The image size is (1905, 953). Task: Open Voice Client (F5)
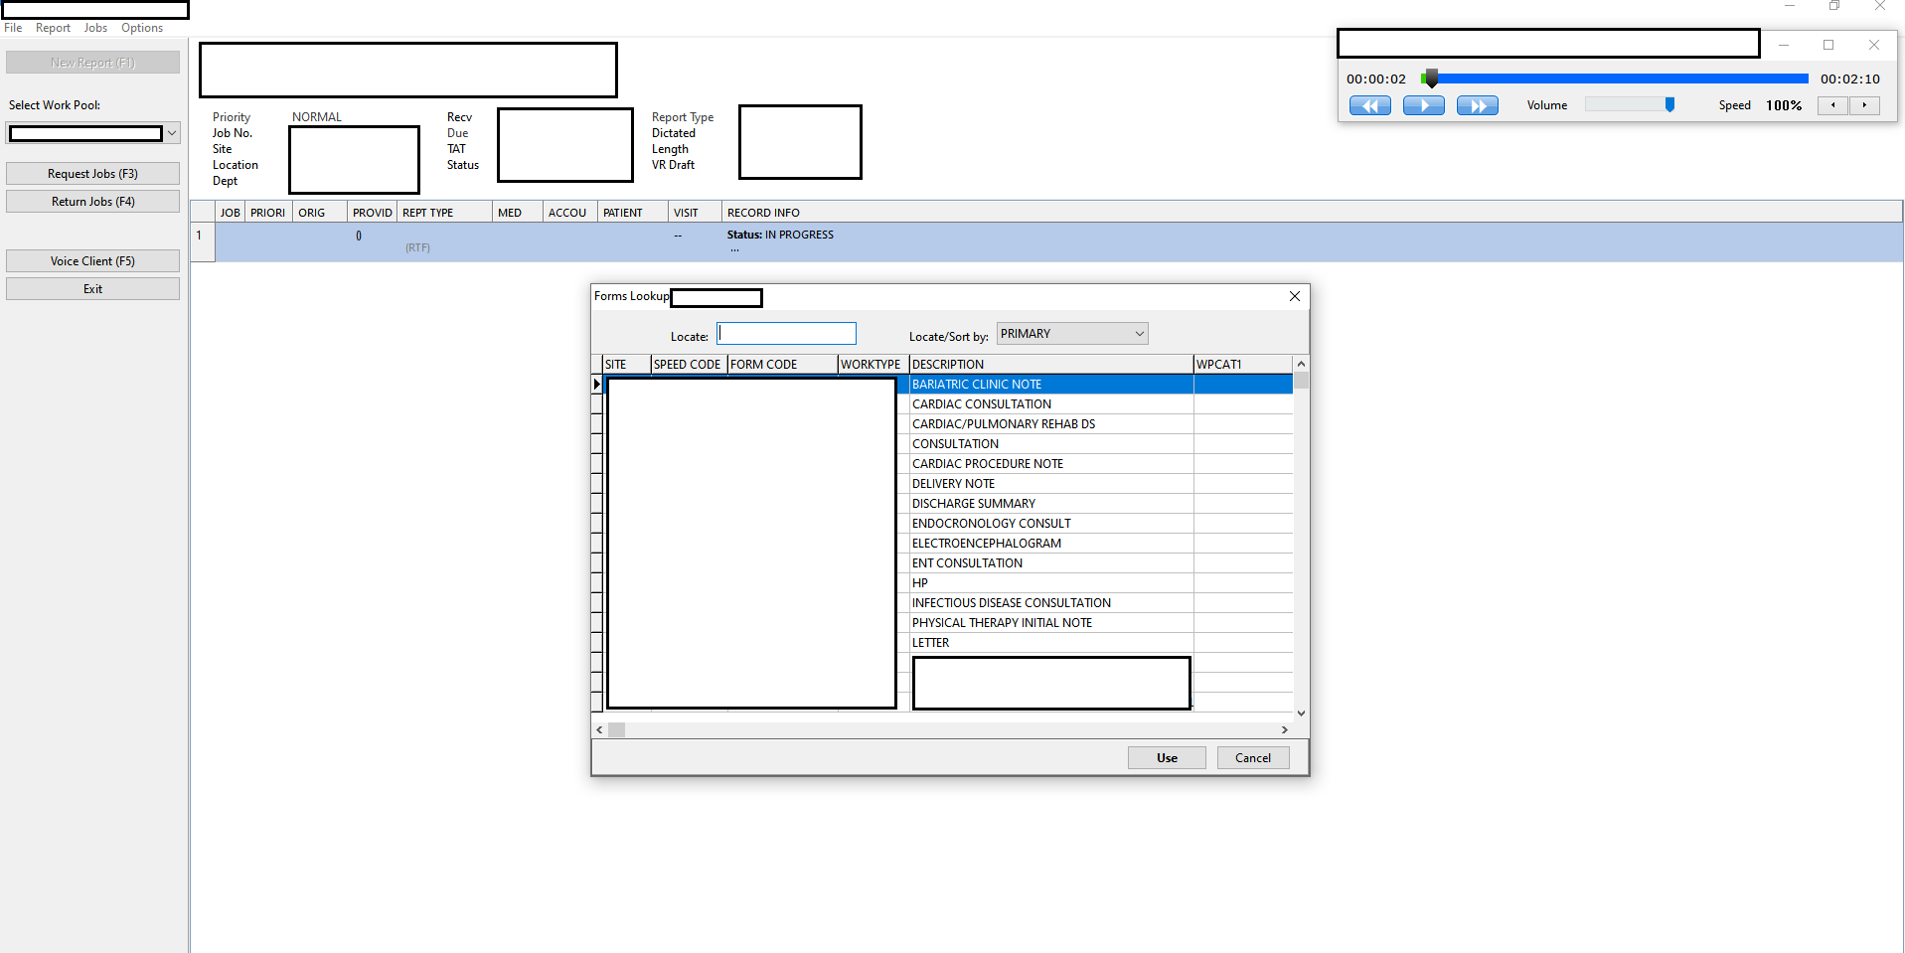pyautogui.click(x=92, y=261)
